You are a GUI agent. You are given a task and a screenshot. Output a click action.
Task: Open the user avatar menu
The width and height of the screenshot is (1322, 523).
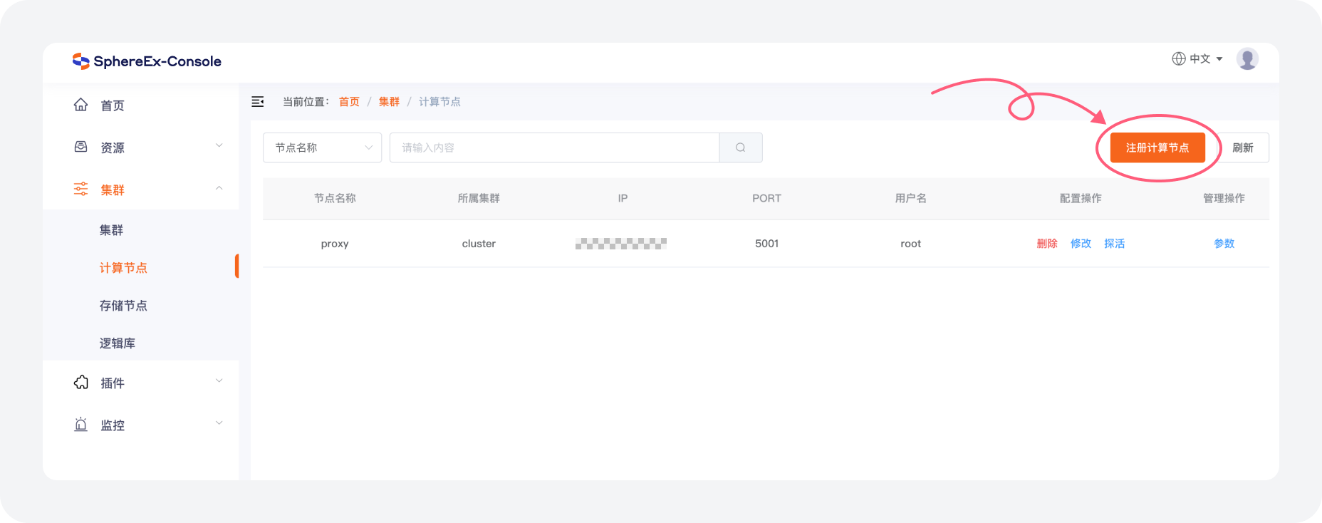point(1247,59)
